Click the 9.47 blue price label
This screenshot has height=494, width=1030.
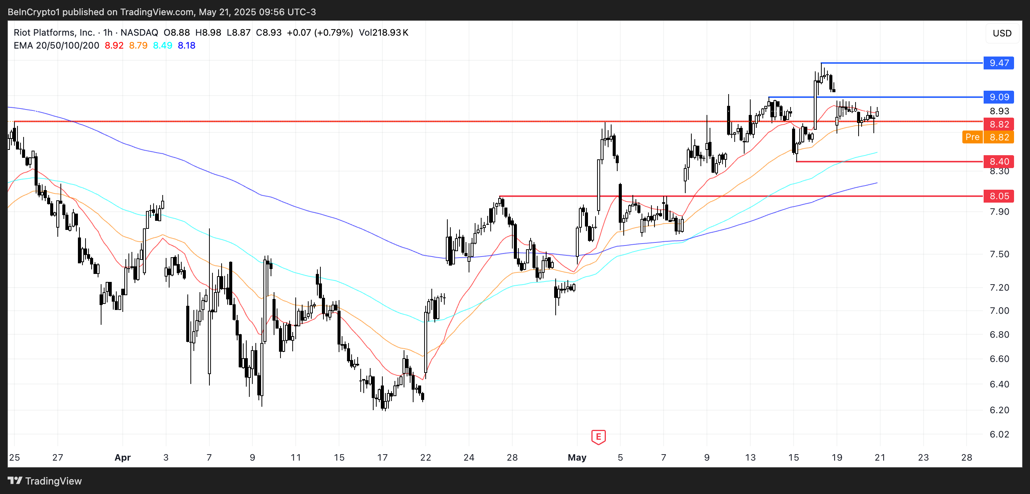pos(998,63)
